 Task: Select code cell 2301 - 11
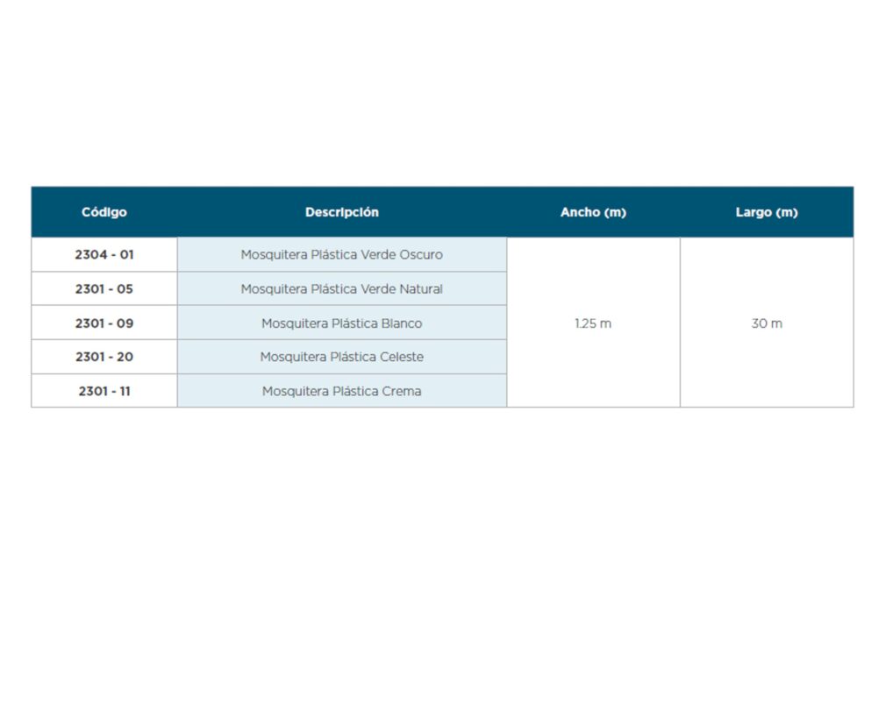pyautogui.click(x=104, y=391)
